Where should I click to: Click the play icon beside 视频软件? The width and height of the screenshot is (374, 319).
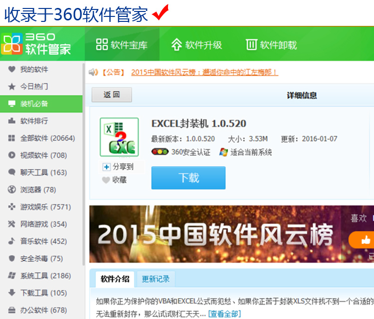[x=11, y=155]
